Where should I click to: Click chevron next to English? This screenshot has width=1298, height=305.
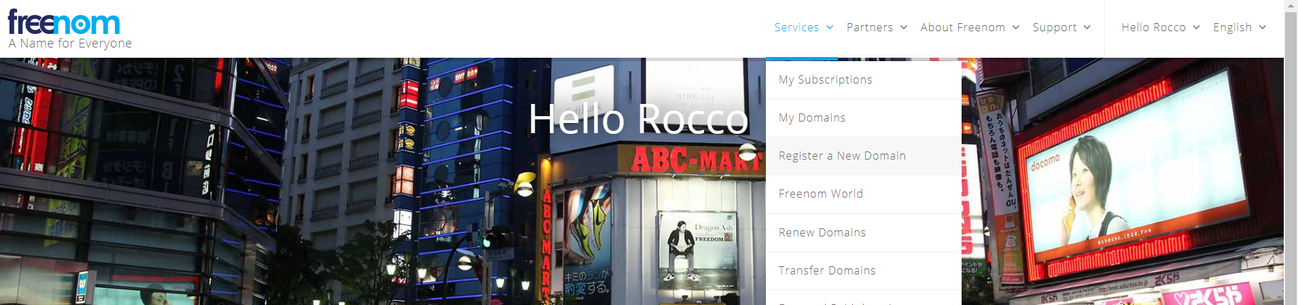pyautogui.click(x=1263, y=27)
